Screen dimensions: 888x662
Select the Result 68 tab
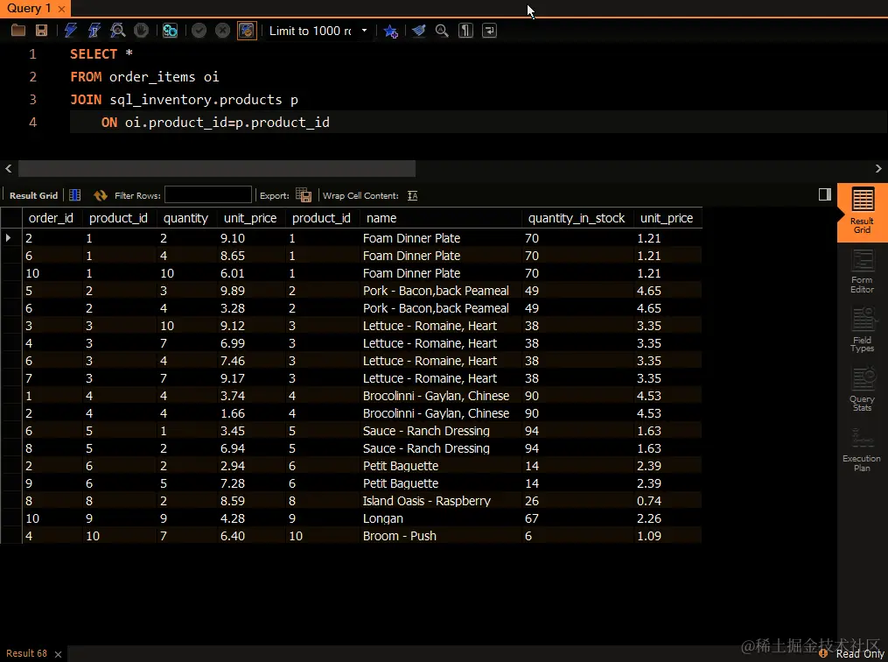click(x=26, y=653)
